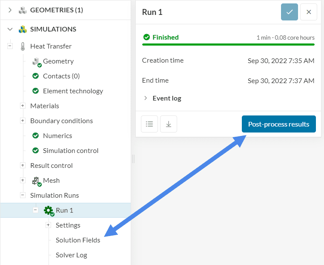Click the green Finished progress bar
Screen dimensions: 324x265
228,44
